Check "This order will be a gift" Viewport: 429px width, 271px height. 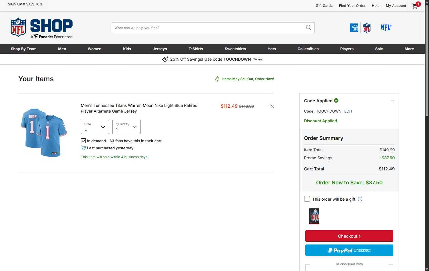[307, 199]
